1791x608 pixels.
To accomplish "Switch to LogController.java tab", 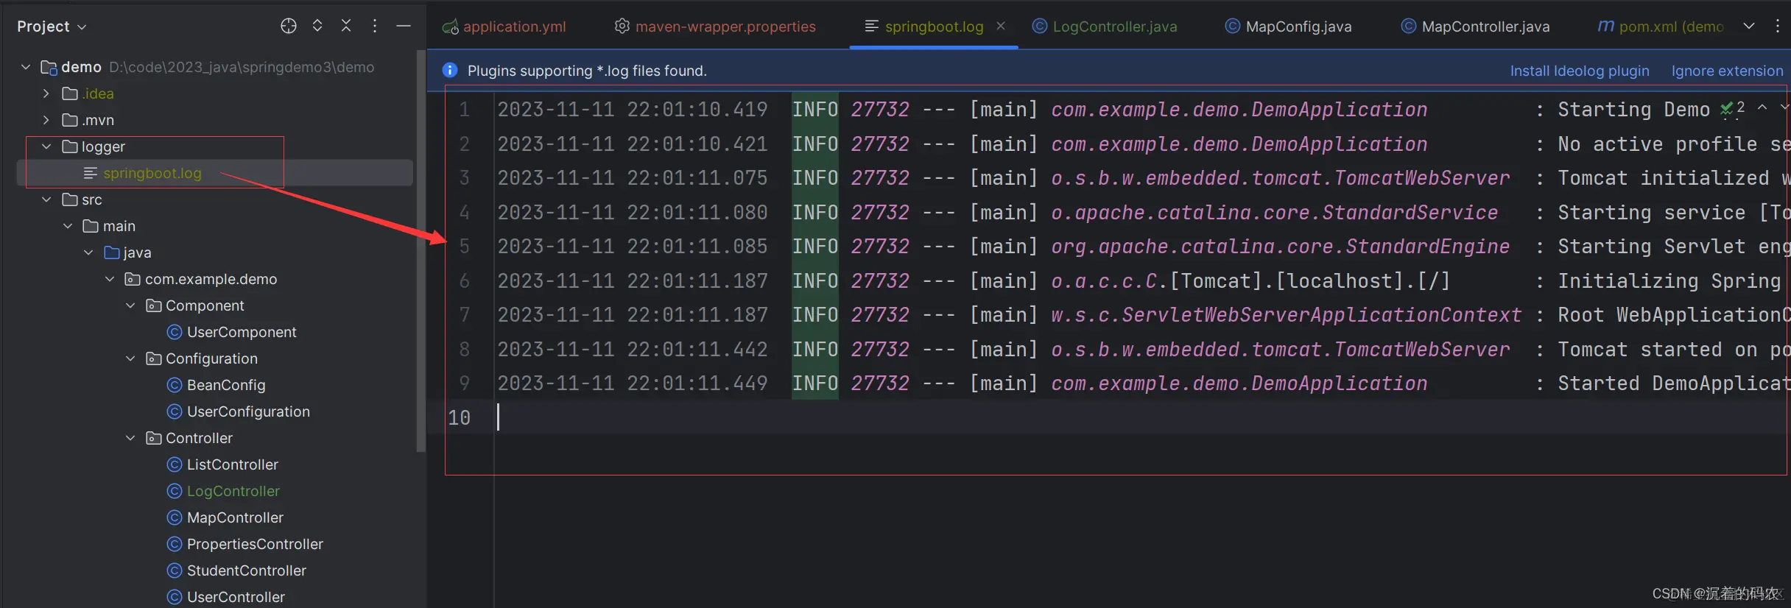I will (x=1105, y=26).
